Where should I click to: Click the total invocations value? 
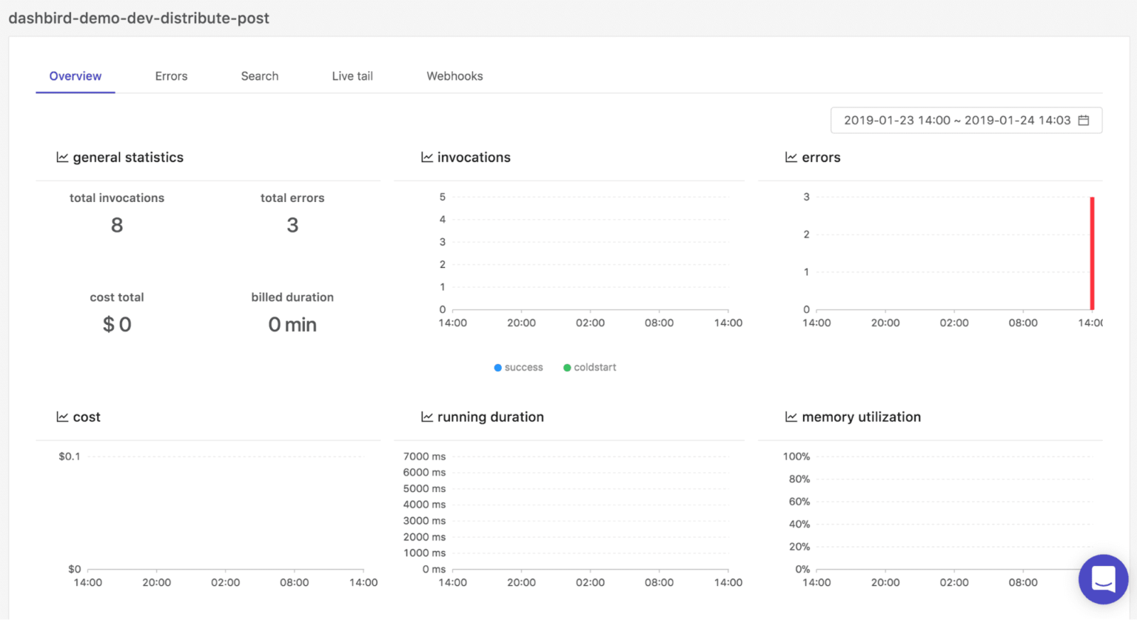click(116, 225)
